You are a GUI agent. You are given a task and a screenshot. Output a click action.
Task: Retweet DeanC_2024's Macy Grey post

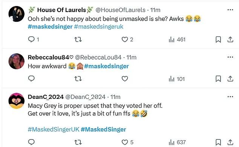tap(78, 142)
